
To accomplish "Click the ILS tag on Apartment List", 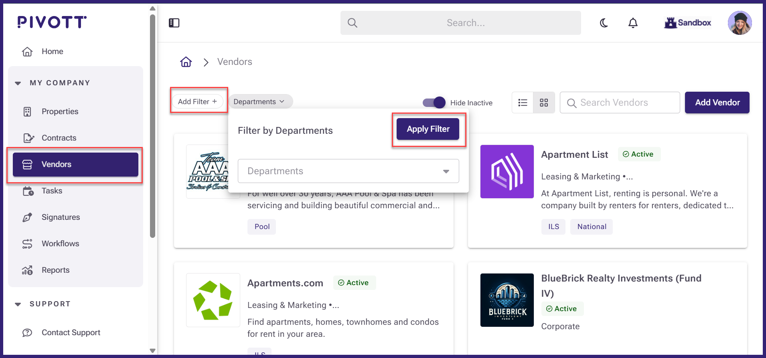I will [x=553, y=227].
